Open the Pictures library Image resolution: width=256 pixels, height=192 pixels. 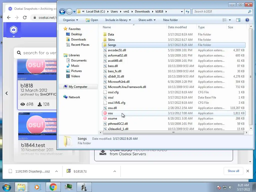[74, 71]
